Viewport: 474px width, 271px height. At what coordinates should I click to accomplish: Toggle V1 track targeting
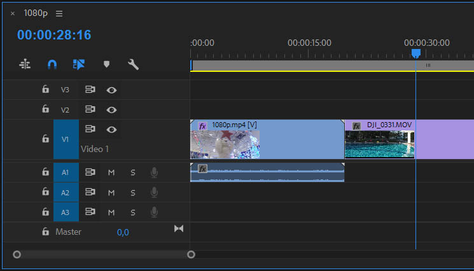coord(66,139)
